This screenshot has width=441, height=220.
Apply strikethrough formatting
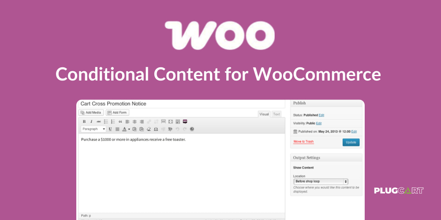(99, 121)
